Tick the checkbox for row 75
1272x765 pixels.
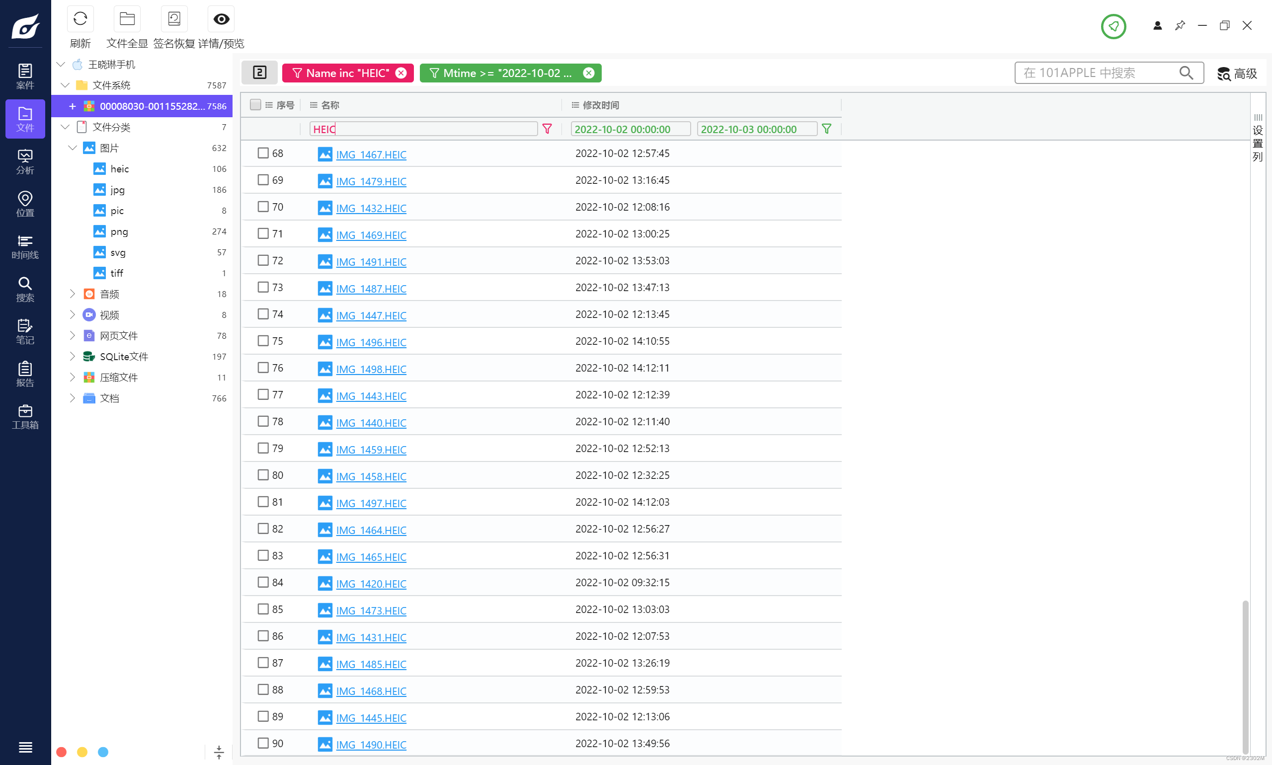[x=263, y=341]
